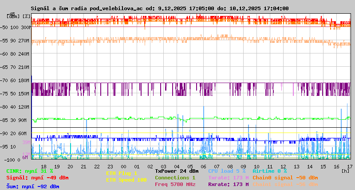Viewport: 355px width, 190px height.
Task: Click the 'ETH Speed 100' legend text
Action: pyautogui.click(x=126, y=180)
